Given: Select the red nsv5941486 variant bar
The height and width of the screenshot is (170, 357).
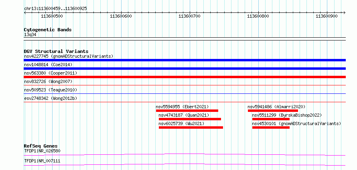Looking at the screenshot, I should click(x=273, y=111).
